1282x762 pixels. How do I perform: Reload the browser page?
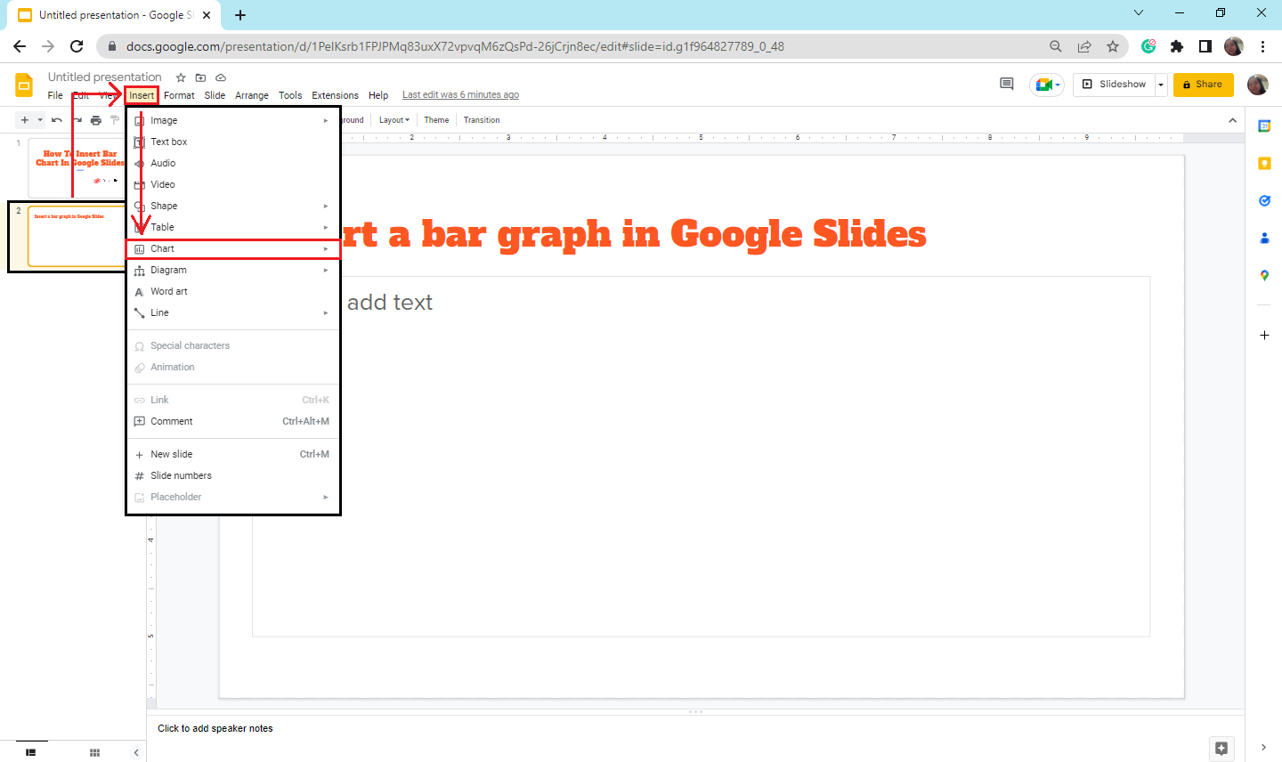[77, 46]
